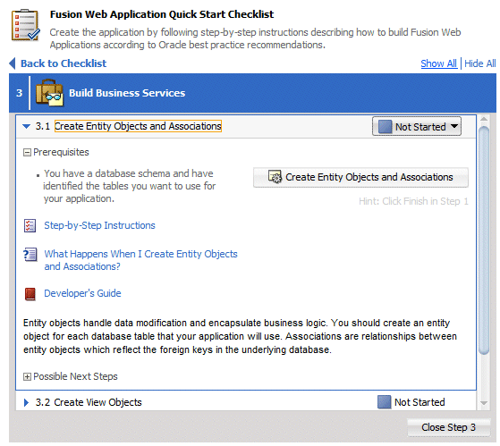Click the Back to Checklist arrow icon
The height and width of the screenshot is (446, 500).
pos(13,63)
